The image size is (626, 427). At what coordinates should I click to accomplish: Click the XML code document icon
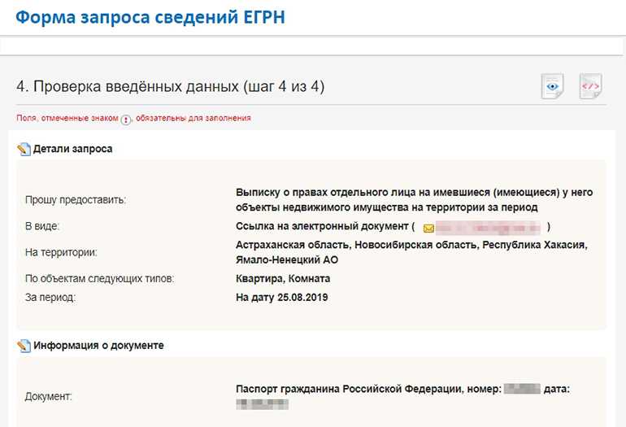point(590,86)
